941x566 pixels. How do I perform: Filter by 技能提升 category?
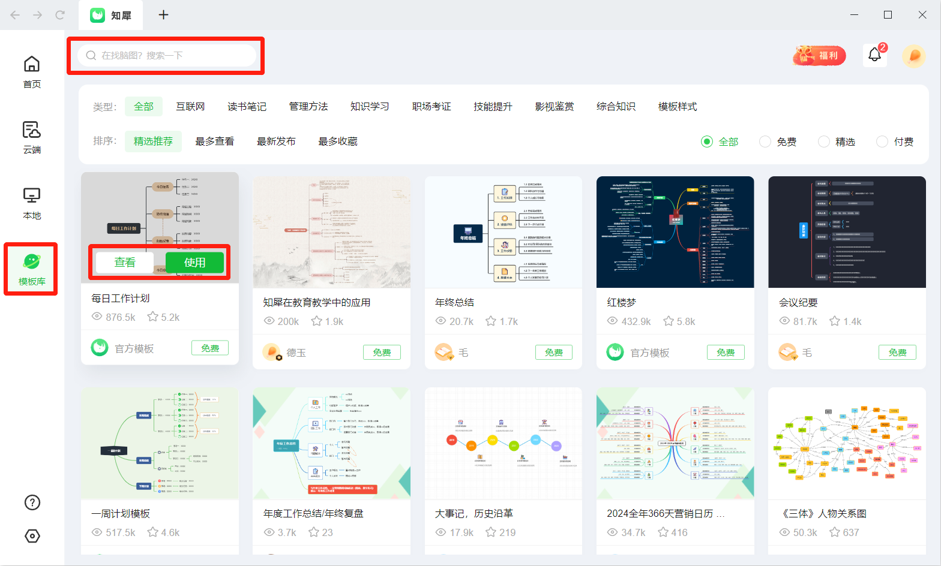pos(493,107)
